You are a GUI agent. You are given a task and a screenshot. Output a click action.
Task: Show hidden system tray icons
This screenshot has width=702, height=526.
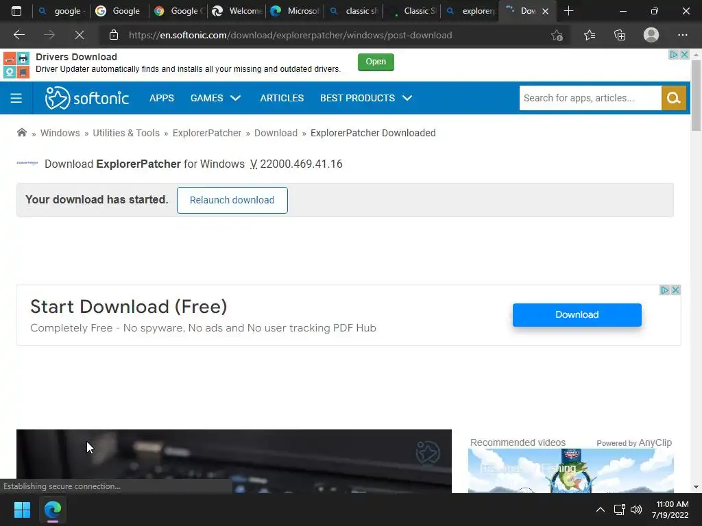pyautogui.click(x=601, y=510)
